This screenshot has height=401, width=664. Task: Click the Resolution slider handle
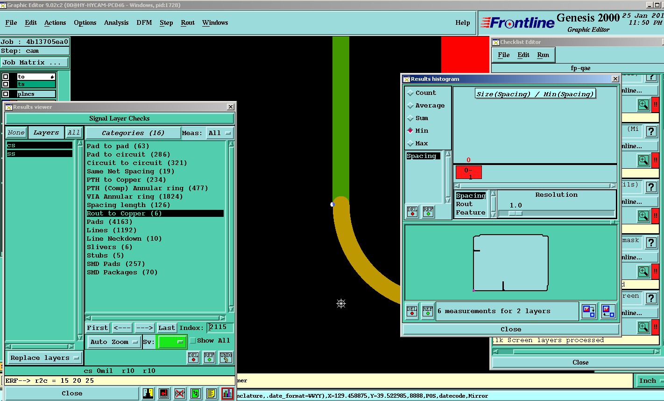pyautogui.click(x=516, y=214)
